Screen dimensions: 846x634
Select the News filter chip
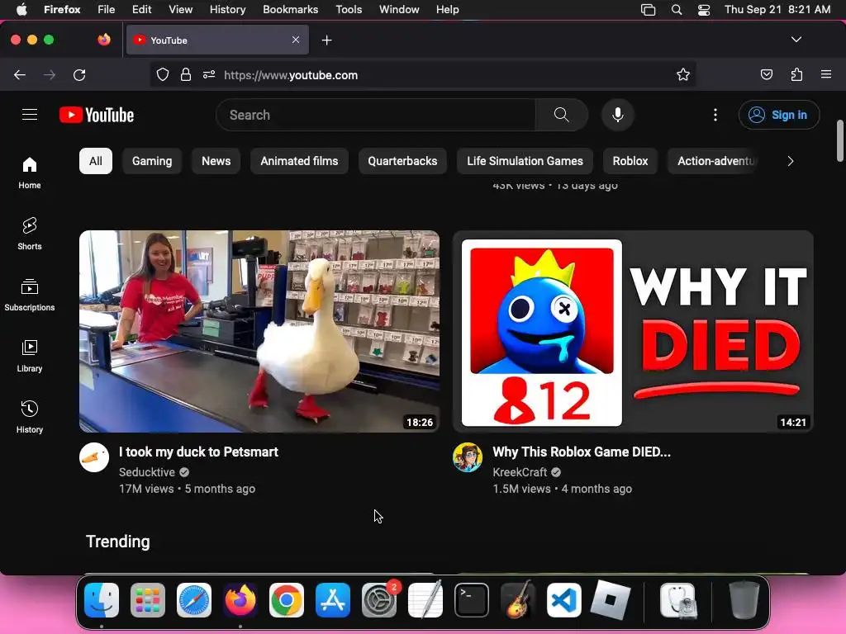[x=216, y=161]
